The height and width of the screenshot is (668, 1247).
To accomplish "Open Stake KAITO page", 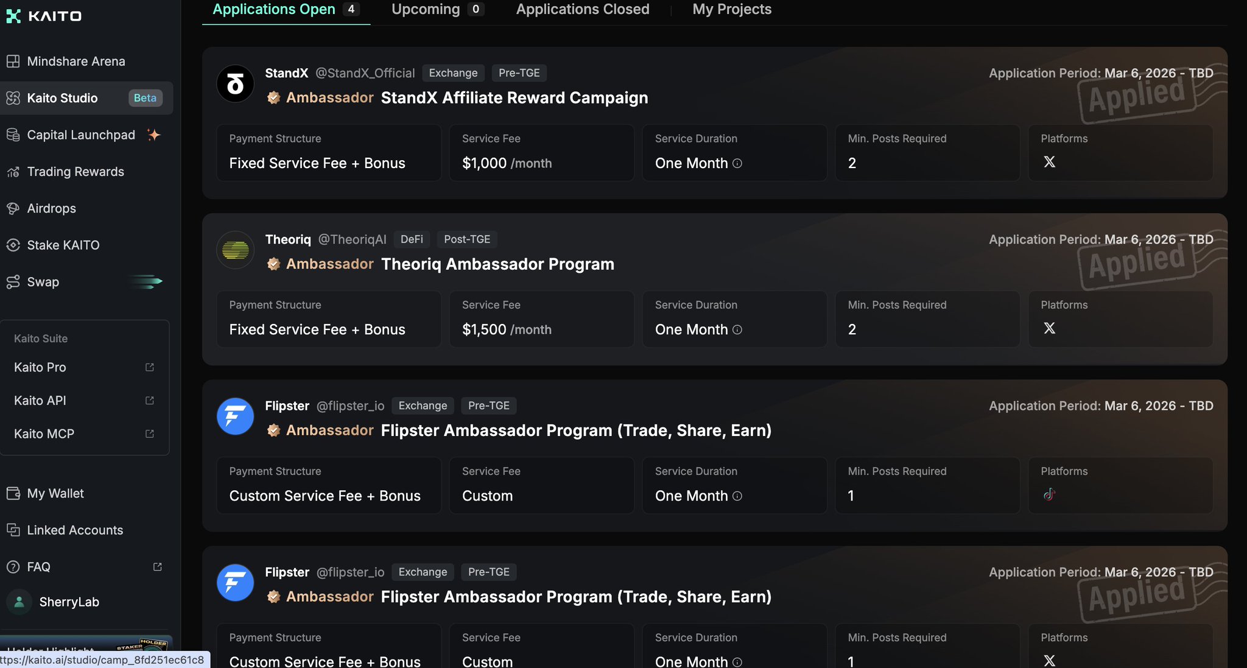I will [x=63, y=245].
